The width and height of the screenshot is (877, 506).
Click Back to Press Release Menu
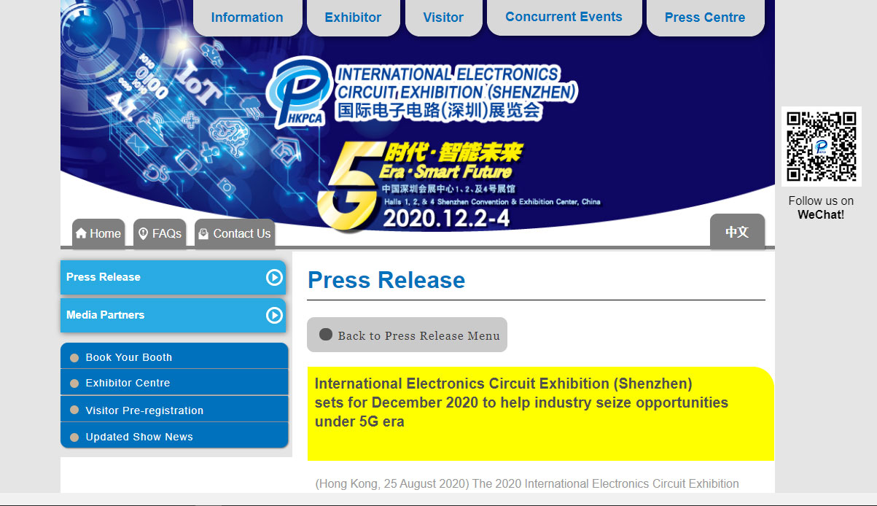pyautogui.click(x=407, y=335)
